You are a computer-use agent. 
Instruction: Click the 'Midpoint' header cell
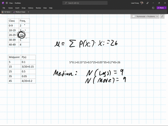click(14, 57)
